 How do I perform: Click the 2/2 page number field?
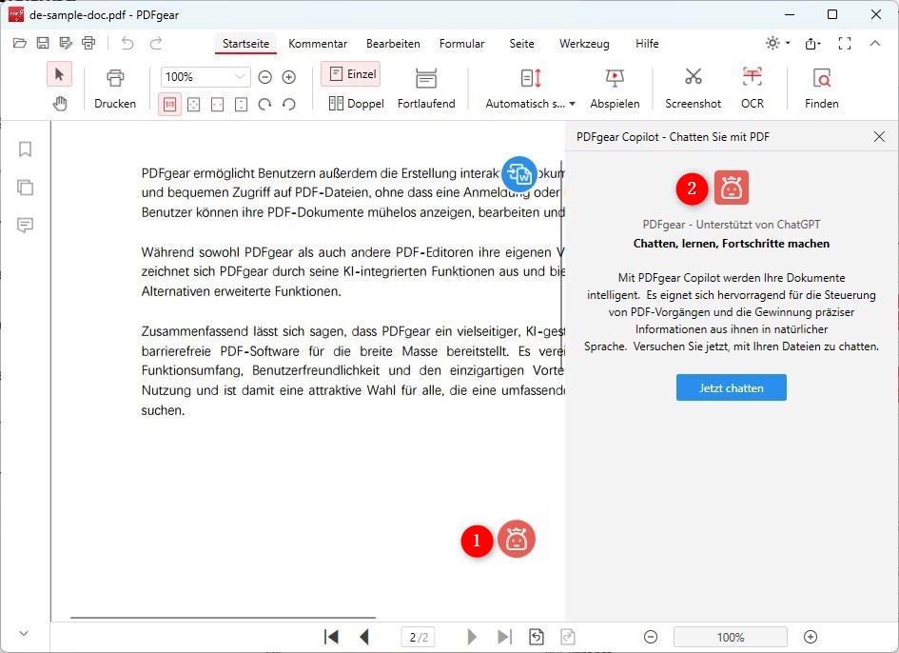[x=419, y=637]
